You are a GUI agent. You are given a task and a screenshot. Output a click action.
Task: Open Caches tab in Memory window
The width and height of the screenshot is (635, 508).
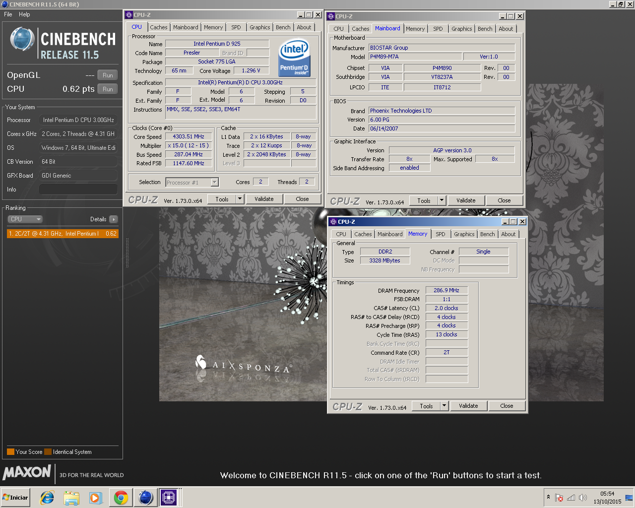pos(363,234)
